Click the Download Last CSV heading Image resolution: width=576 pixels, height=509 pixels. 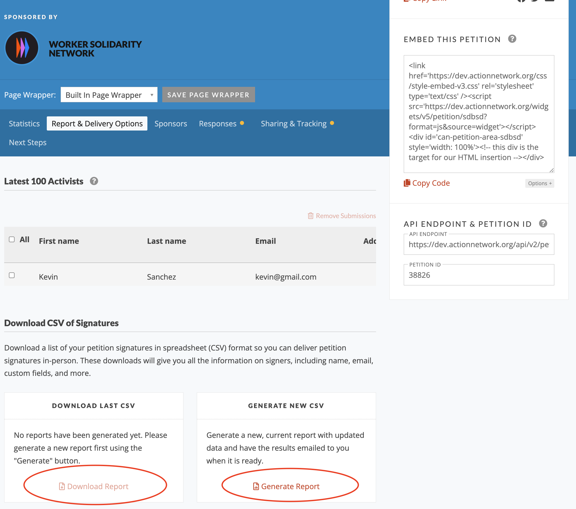[x=94, y=405]
